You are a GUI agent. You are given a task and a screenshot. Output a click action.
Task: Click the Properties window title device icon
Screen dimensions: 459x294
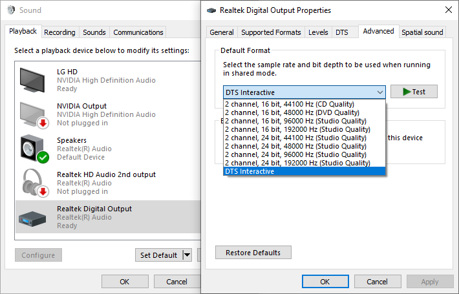(x=211, y=10)
